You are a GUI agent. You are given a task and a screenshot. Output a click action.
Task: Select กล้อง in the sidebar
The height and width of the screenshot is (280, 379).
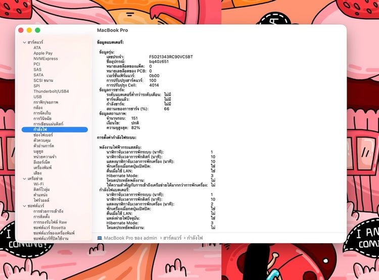pos(38,107)
